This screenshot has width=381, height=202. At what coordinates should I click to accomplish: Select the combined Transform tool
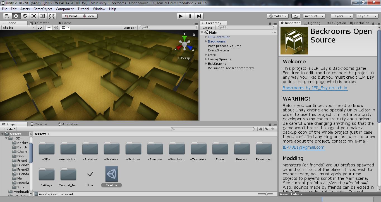[52, 16]
